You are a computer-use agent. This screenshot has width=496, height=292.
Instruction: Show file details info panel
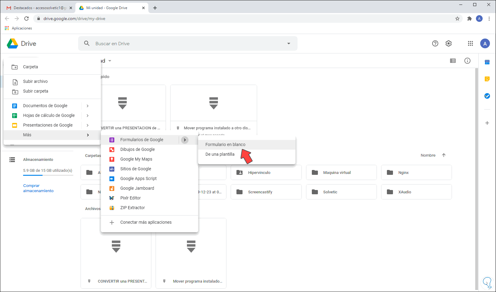[467, 61]
